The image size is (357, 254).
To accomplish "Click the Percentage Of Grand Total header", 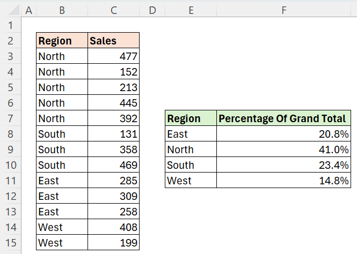I will pos(283,118).
